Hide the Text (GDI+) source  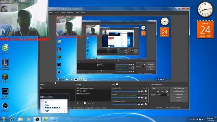pos(78,91)
